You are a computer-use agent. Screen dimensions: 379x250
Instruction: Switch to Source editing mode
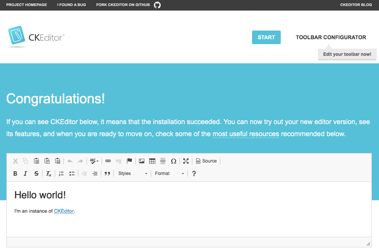pyautogui.click(x=206, y=161)
